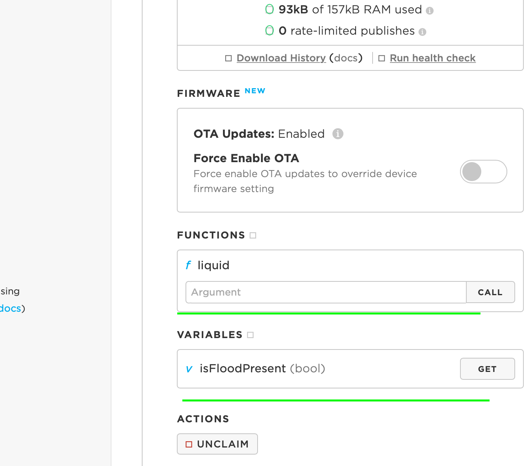The width and height of the screenshot is (525, 466).
Task: Click the UNCLAIM device button
Action: tap(217, 444)
